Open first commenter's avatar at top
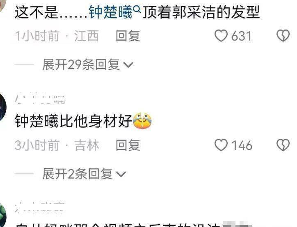 click(2, 5)
